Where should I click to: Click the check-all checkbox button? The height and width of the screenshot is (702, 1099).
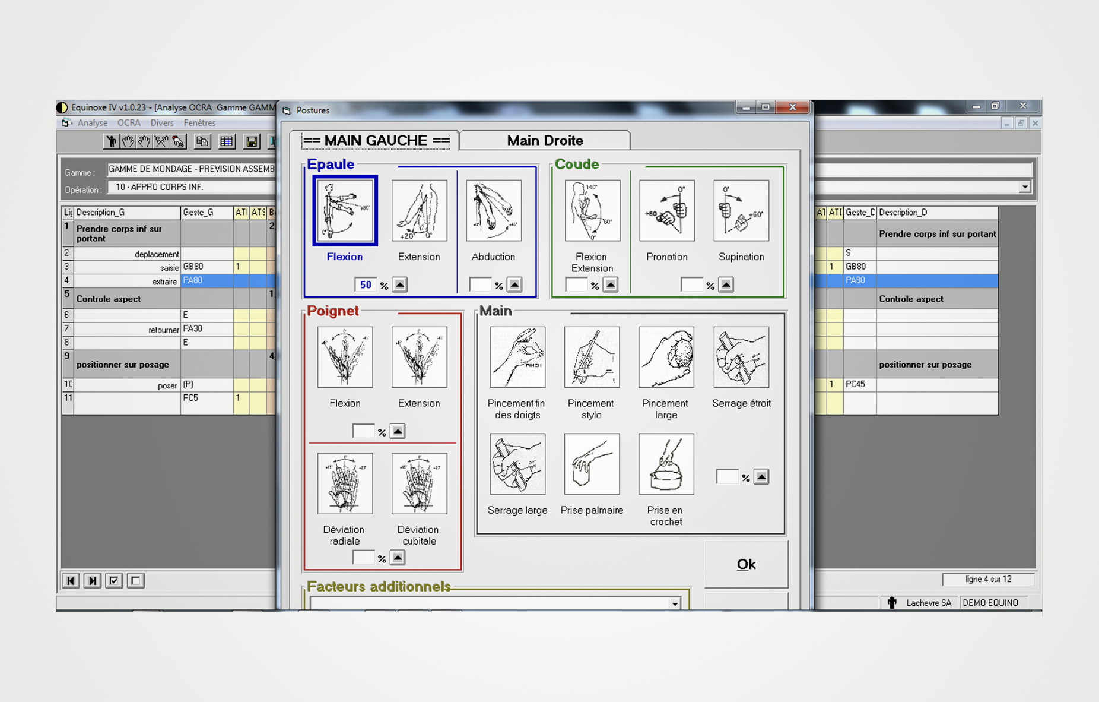pyautogui.click(x=114, y=580)
